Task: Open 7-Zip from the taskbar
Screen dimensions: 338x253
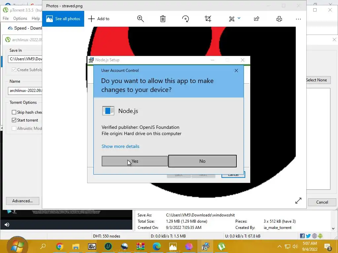Action: click(x=92, y=246)
